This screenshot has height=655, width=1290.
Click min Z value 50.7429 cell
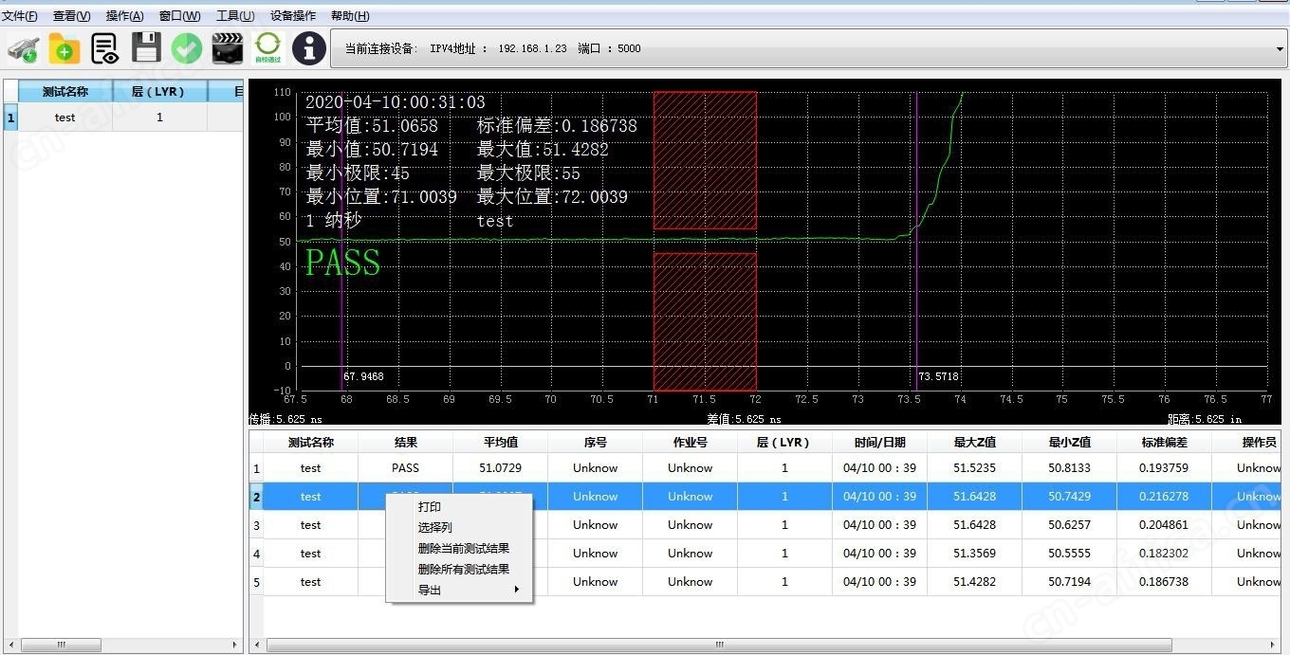(1069, 497)
